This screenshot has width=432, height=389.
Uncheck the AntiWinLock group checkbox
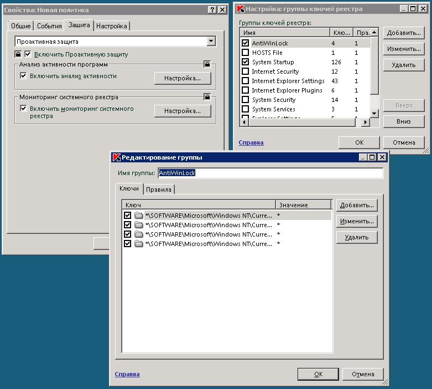[245, 43]
